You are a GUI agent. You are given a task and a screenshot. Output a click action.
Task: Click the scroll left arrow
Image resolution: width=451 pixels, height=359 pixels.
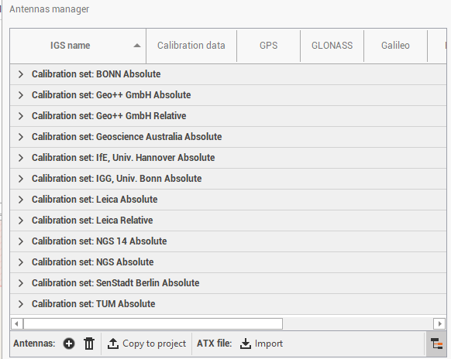tap(16, 324)
